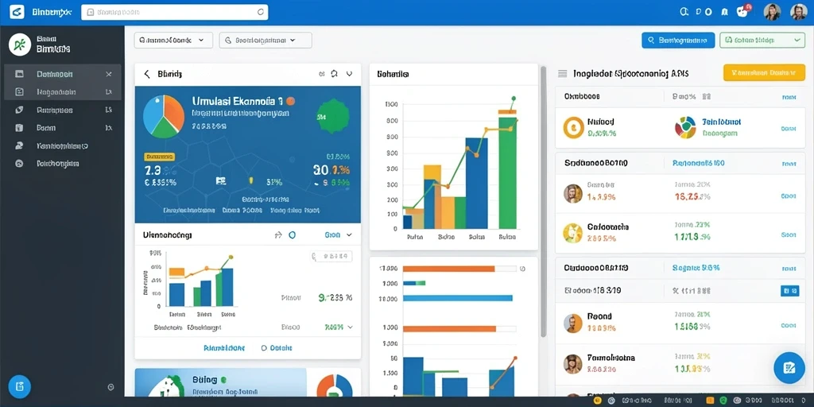
Task: Click the blue floating edit button at bottom-right
Action: click(789, 368)
